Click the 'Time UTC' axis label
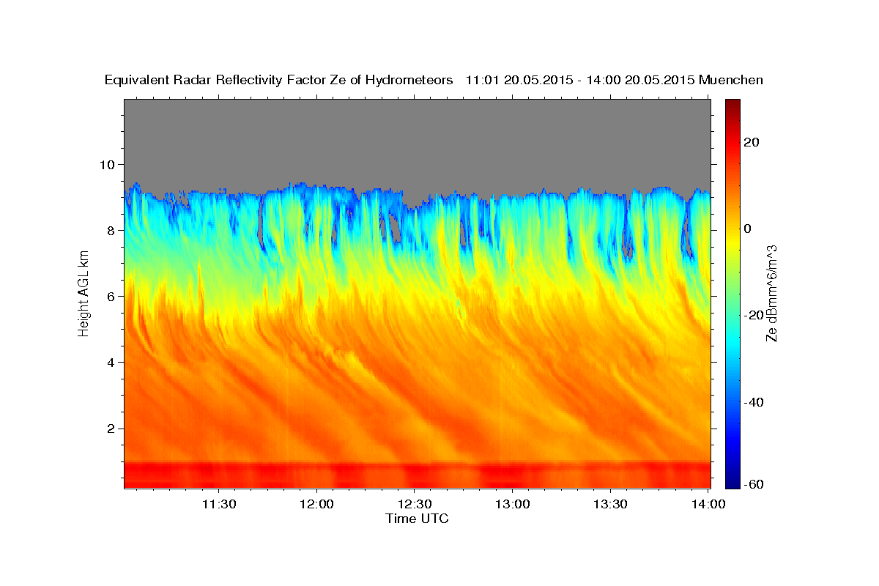The image size is (879, 586). (x=417, y=519)
